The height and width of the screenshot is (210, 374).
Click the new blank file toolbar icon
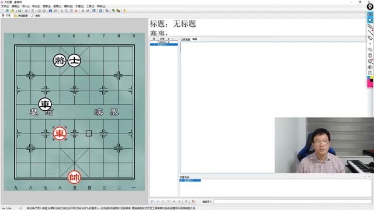(x=2, y=10)
